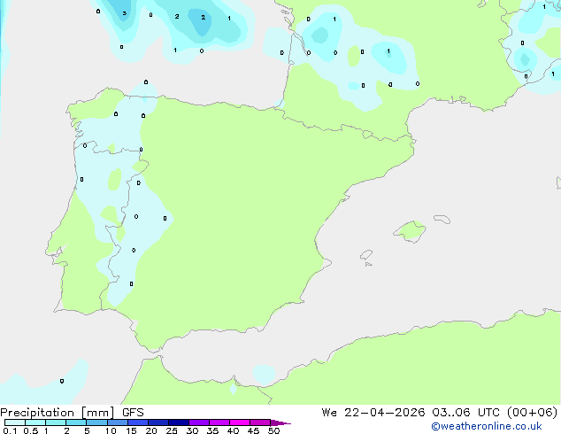Image resolution: width=561 pixels, height=434 pixels.
Task: Pick the 35–40 mm legend color swatch
Action: pyautogui.click(x=219, y=422)
